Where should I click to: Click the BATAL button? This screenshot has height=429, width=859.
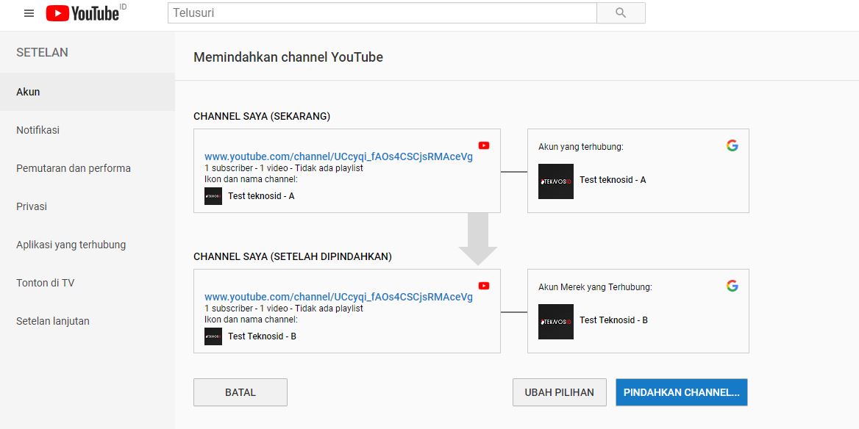[x=240, y=392]
